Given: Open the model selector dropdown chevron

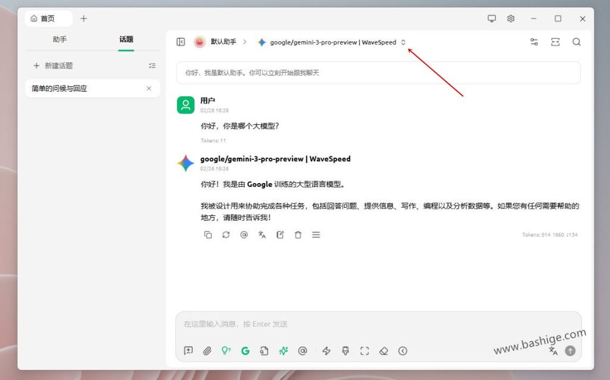Looking at the screenshot, I should coord(403,42).
